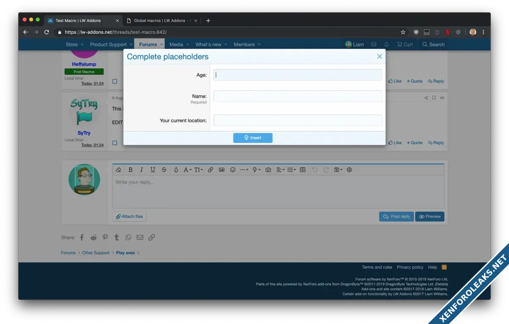Click the Bold formatting icon in editor
This screenshot has width=509, height=324.
pos(130,170)
